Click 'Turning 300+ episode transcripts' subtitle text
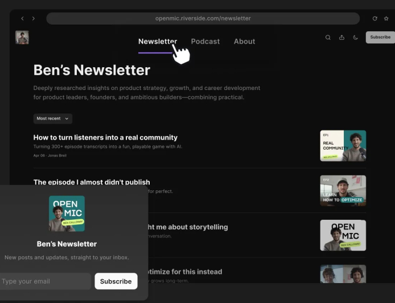395x303 pixels. pos(108,146)
